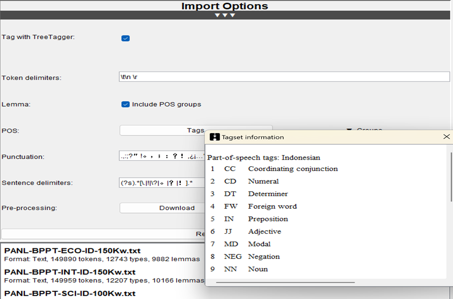Toggle the Include POS groups checkbox
Image resolution: width=453 pixels, height=299 pixels.
[125, 104]
